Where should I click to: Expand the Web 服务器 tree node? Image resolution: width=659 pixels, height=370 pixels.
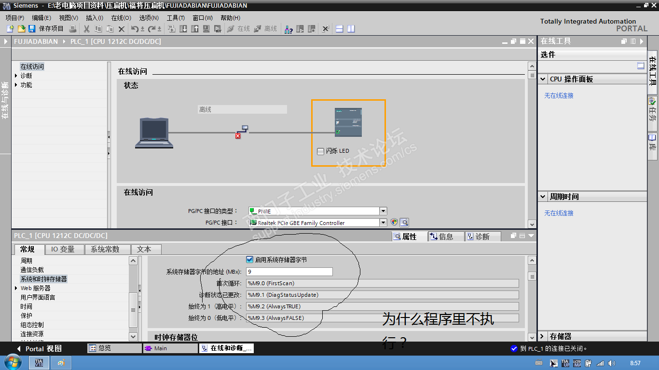pyautogui.click(x=16, y=288)
